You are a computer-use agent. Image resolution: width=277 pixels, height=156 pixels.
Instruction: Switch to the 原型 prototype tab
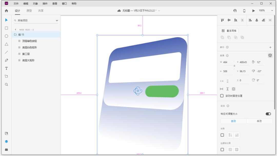tap(29, 11)
